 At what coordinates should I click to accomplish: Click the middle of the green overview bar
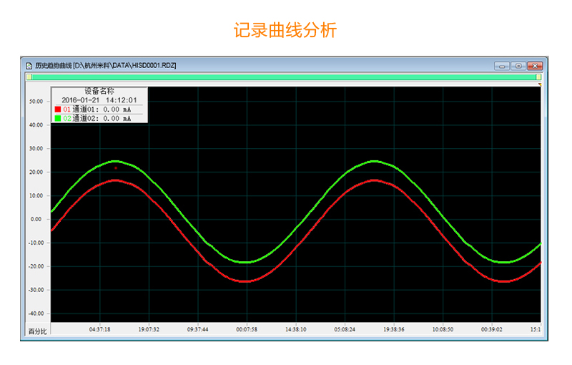click(284, 76)
